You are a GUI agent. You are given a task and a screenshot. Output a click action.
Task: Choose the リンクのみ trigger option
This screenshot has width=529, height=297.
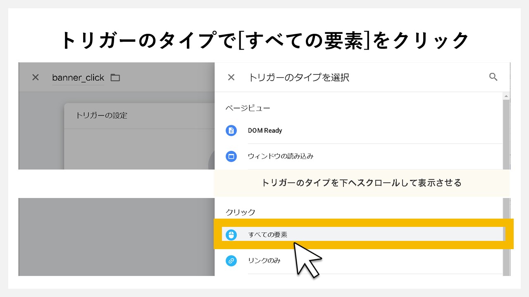264,261
